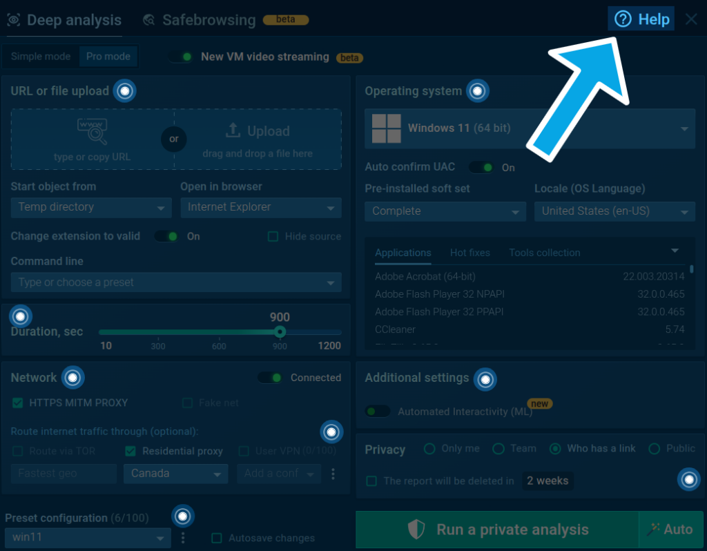Uncheck HTTPS MITM PROXY

point(17,403)
